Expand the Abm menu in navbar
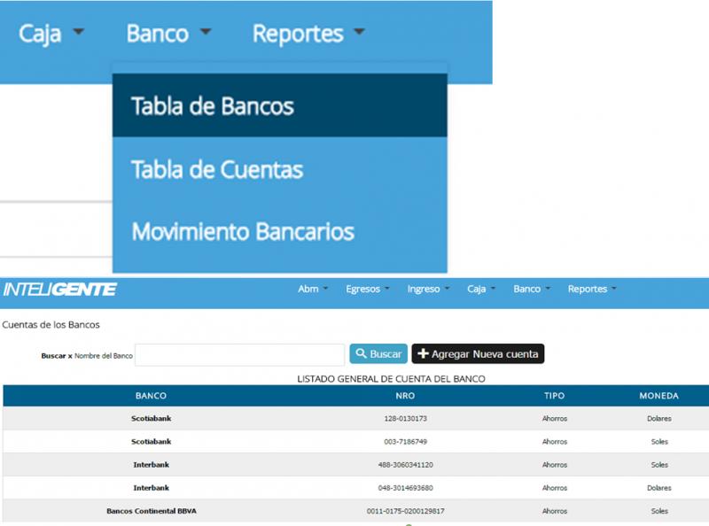The width and height of the screenshot is (709, 526). 313,289
